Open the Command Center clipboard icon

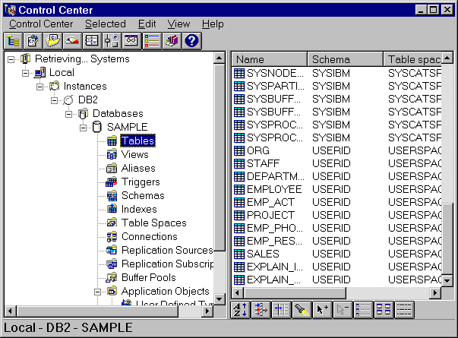click(34, 40)
